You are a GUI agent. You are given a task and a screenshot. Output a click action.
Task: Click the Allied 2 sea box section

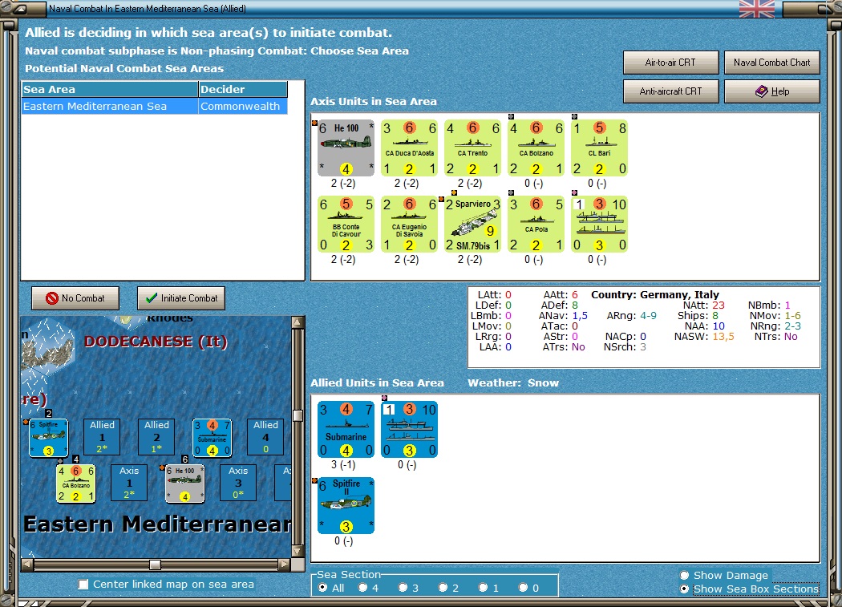tap(157, 437)
